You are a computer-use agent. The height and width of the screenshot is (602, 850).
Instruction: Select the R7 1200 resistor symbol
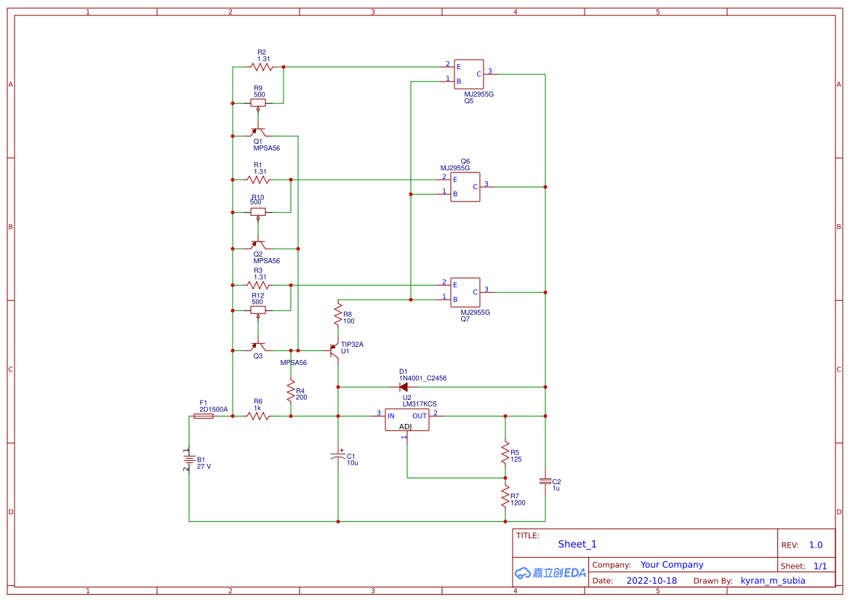(505, 498)
